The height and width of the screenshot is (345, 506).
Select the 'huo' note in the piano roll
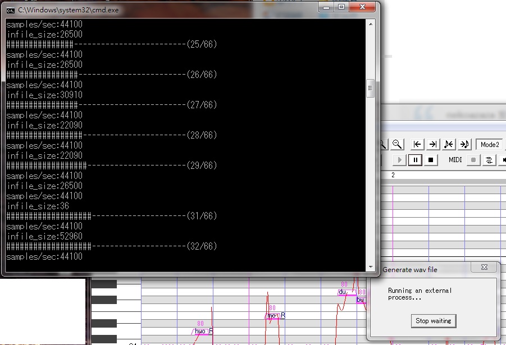200,331
